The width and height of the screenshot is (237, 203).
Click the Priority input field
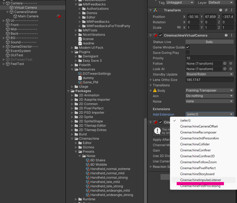(209, 58)
